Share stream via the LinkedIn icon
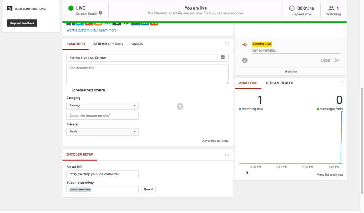The image size is (364, 213). point(145,24)
